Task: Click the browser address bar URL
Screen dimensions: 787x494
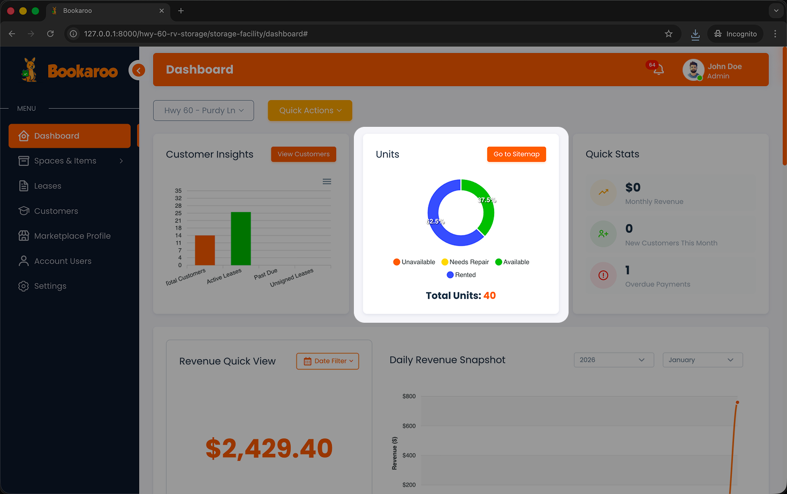Action: pos(195,34)
